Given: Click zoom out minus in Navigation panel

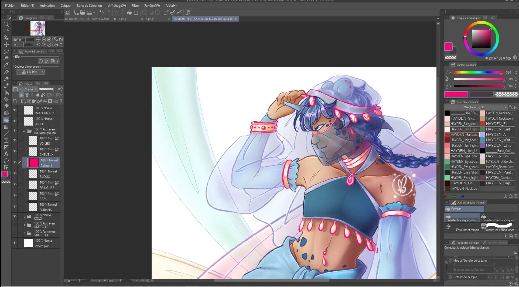Looking at the screenshot, I should pyautogui.click(x=38, y=39).
